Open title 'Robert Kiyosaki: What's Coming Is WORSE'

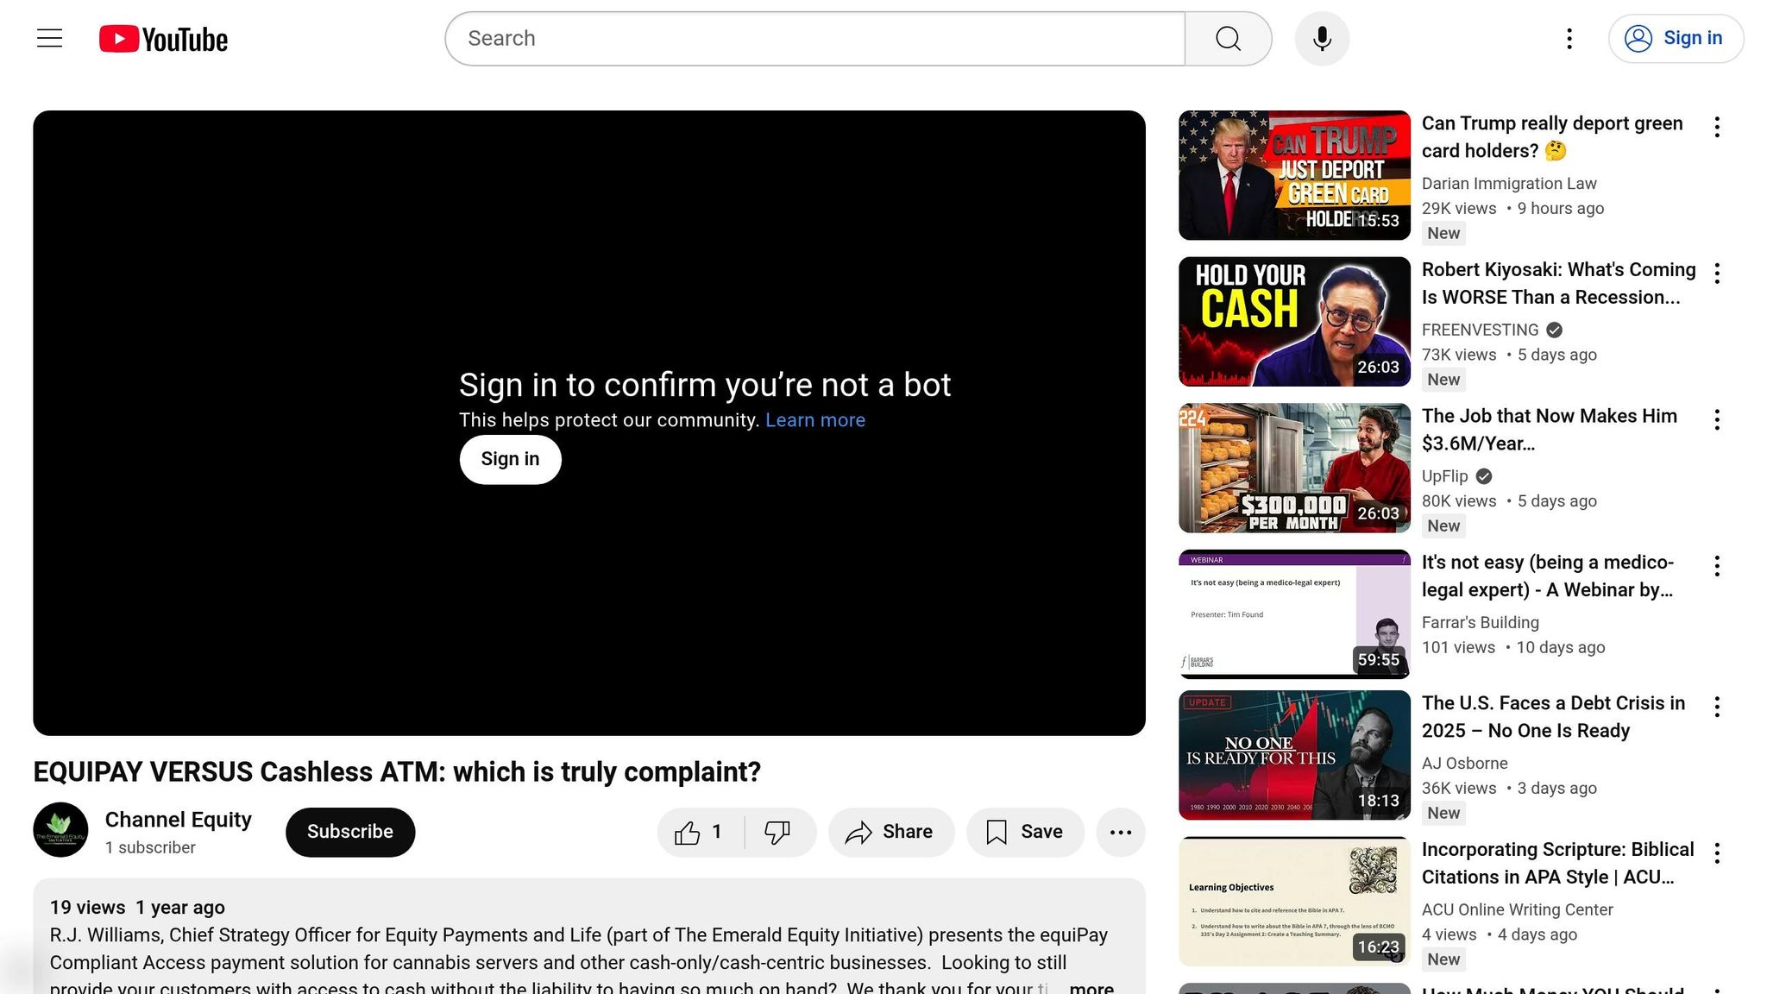click(1558, 284)
